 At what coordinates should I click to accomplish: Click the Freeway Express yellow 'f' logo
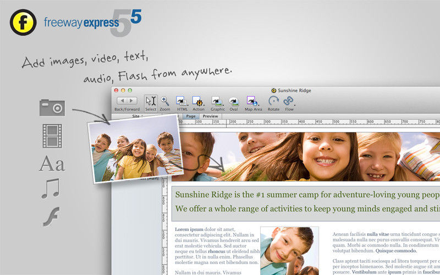point(23,22)
